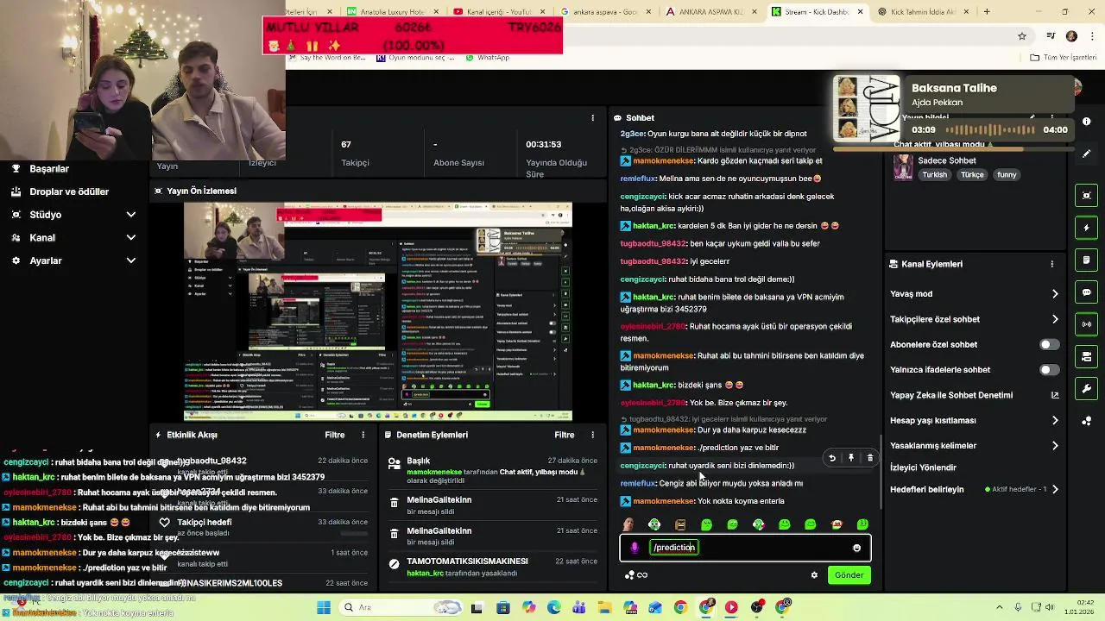Image resolution: width=1105 pixels, height=621 pixels.
Task: Expand Kanal sidebar section
Action: (130, 237)
